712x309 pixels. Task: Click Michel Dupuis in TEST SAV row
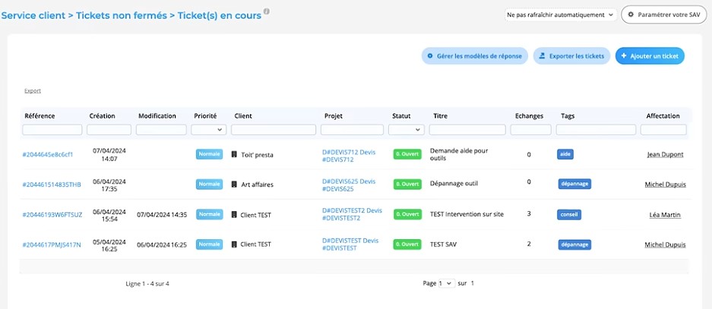(x=665, y=244)
